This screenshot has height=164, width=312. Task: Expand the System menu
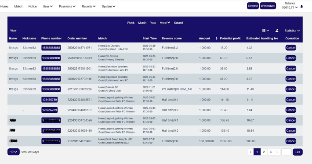[109, 6]
